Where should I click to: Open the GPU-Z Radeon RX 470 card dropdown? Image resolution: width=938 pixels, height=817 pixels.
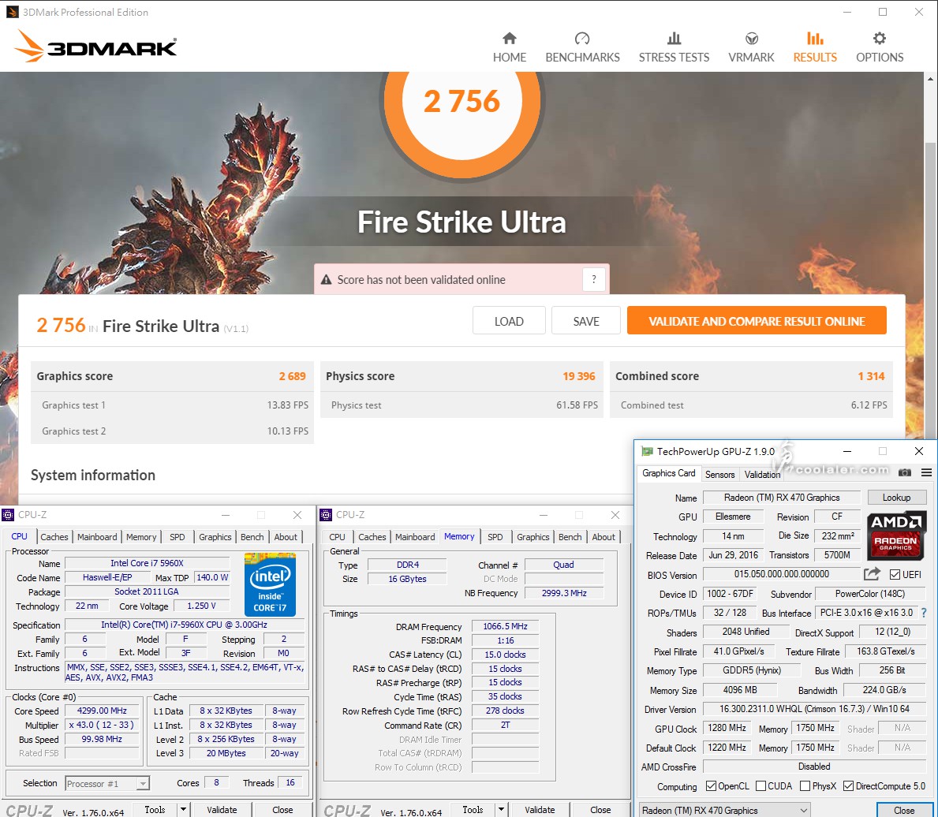[x=725, y=811]
